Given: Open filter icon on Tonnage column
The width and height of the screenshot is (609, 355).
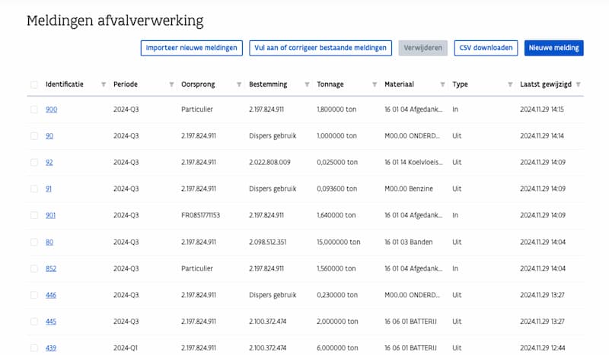Looking at the screenshot, I should pos(375,84).
